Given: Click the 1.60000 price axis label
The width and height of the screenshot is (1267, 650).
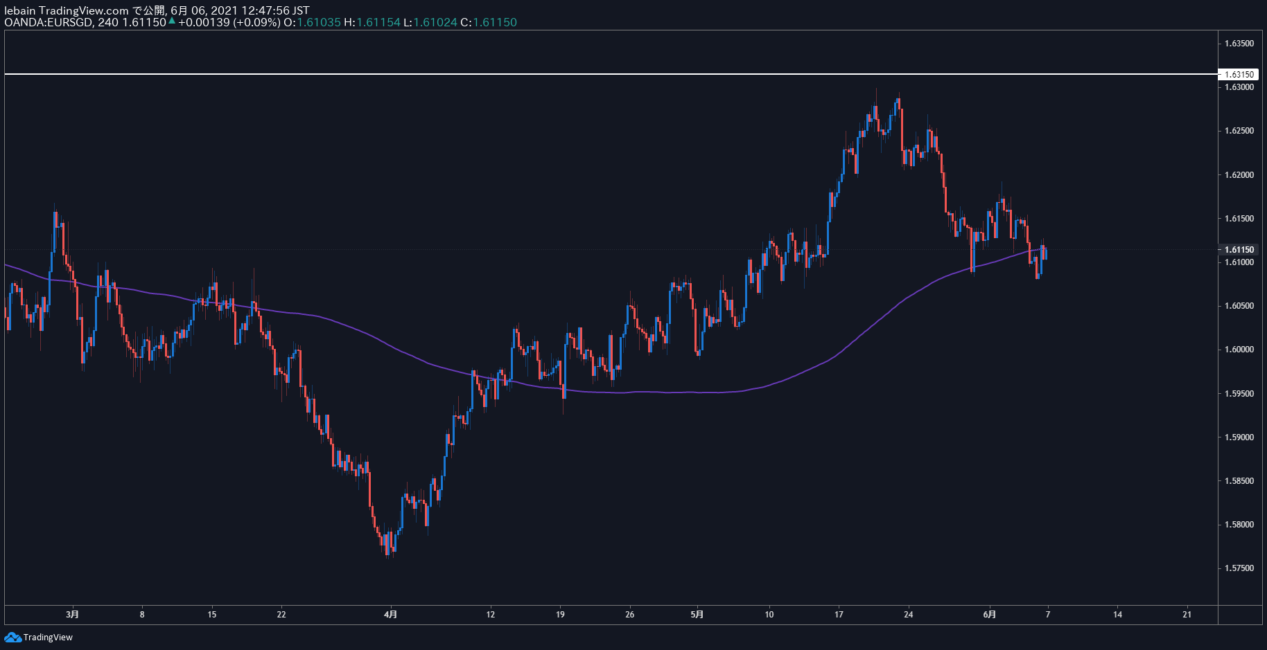Looking at the screenshot, I should pos(1239,350).
